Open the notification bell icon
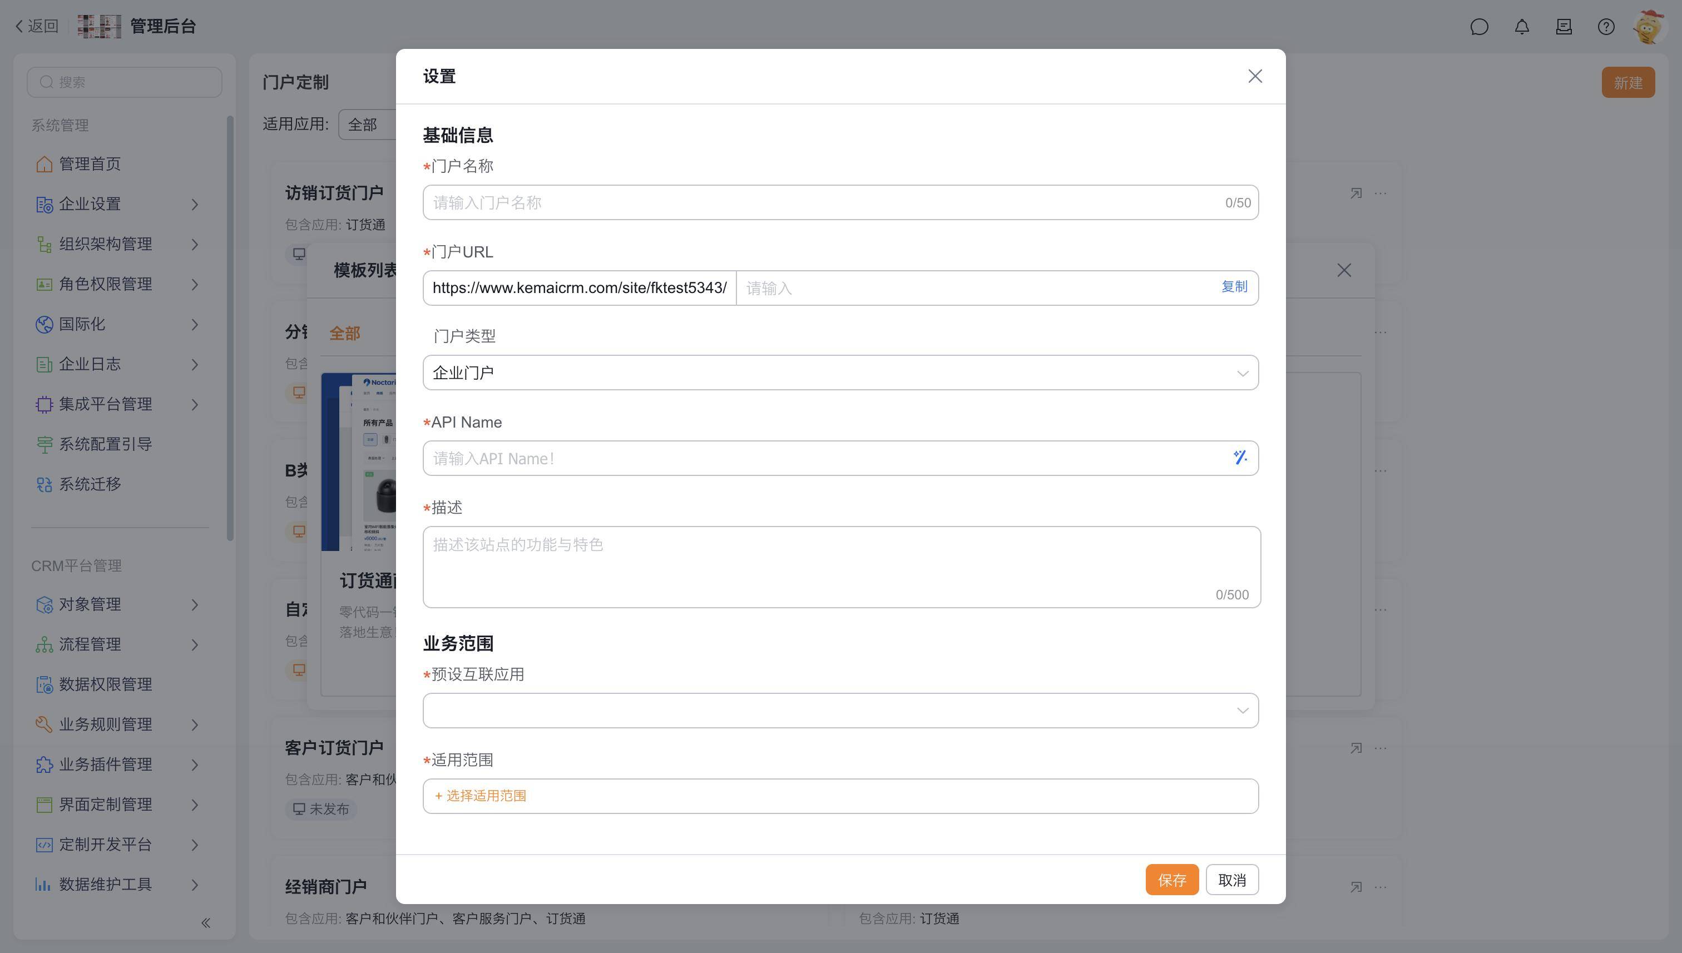 pos(1522,27)
